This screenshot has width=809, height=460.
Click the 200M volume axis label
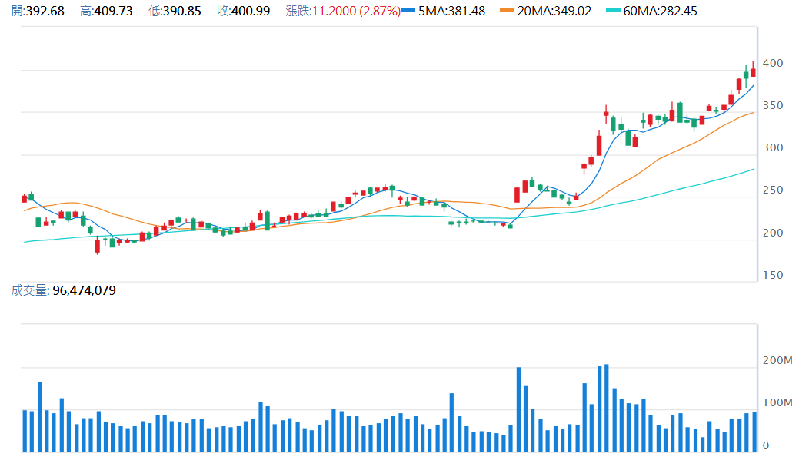777,360
